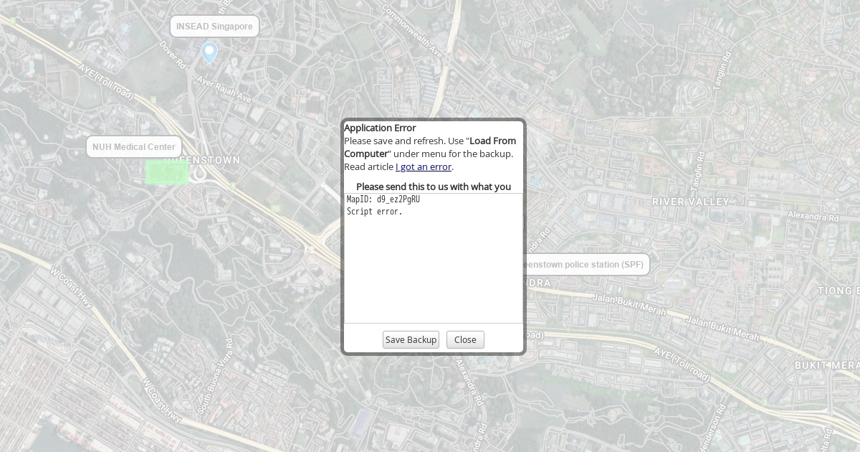Select the NUH Medical Center label
Image resolution: width=860 pixels, height=452 pixels.
[x=134, y=147]
